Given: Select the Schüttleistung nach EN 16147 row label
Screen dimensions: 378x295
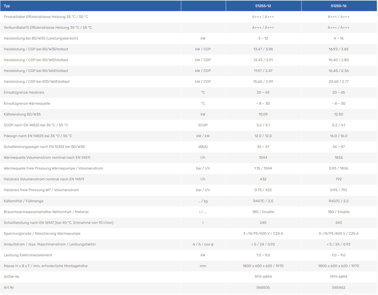Looking at the screenshot, I should (x=59, y=223).
